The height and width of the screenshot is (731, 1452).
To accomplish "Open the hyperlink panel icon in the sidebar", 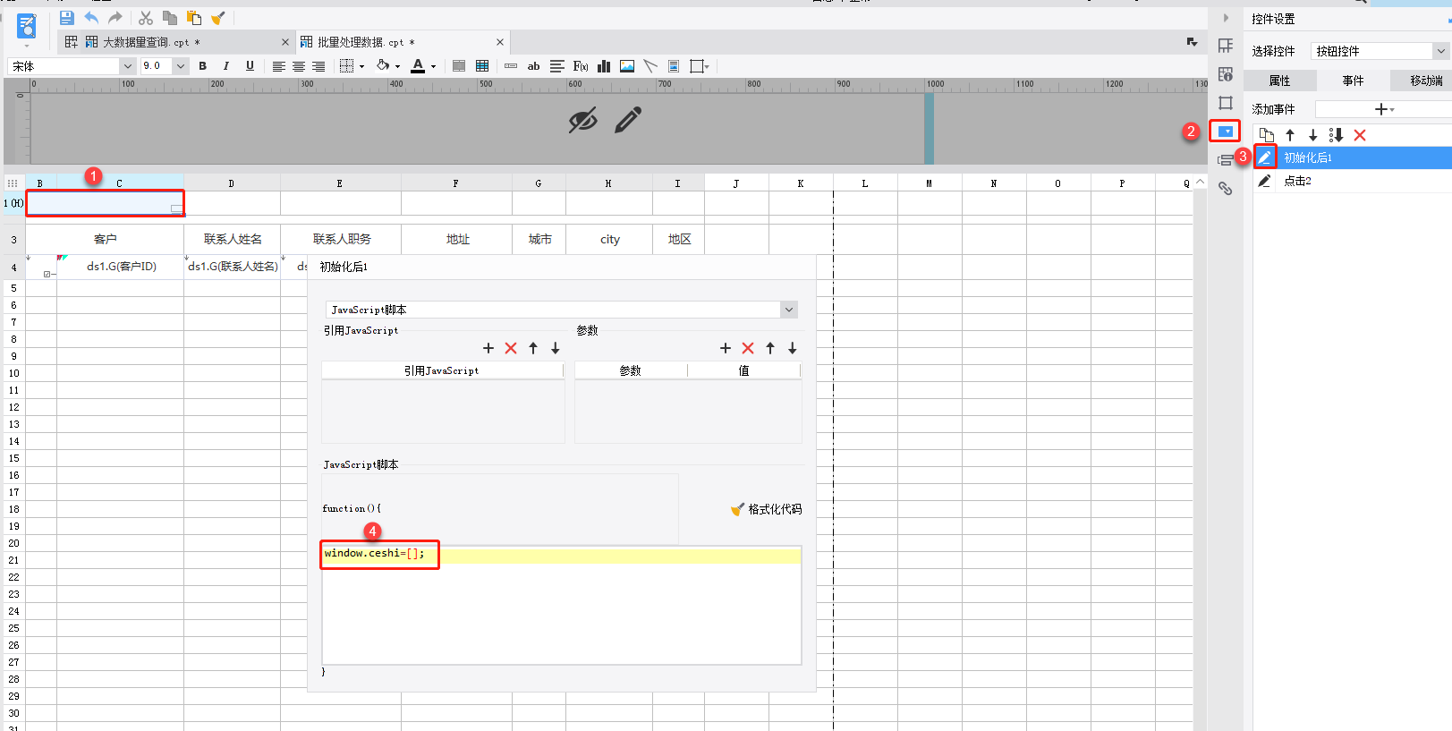I will 1226,189.
